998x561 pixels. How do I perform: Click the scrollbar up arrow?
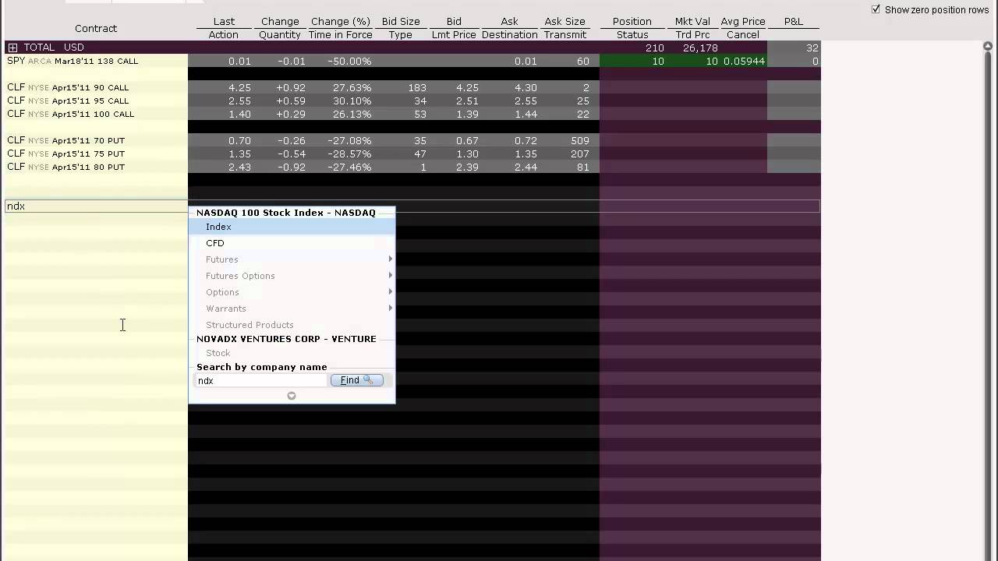coord(989,46)
